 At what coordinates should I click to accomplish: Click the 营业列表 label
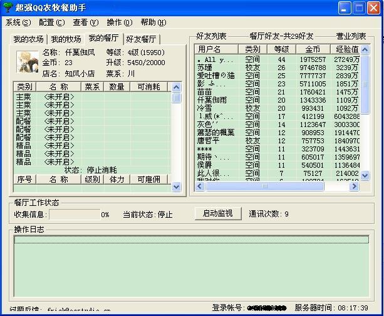point(351,36)
